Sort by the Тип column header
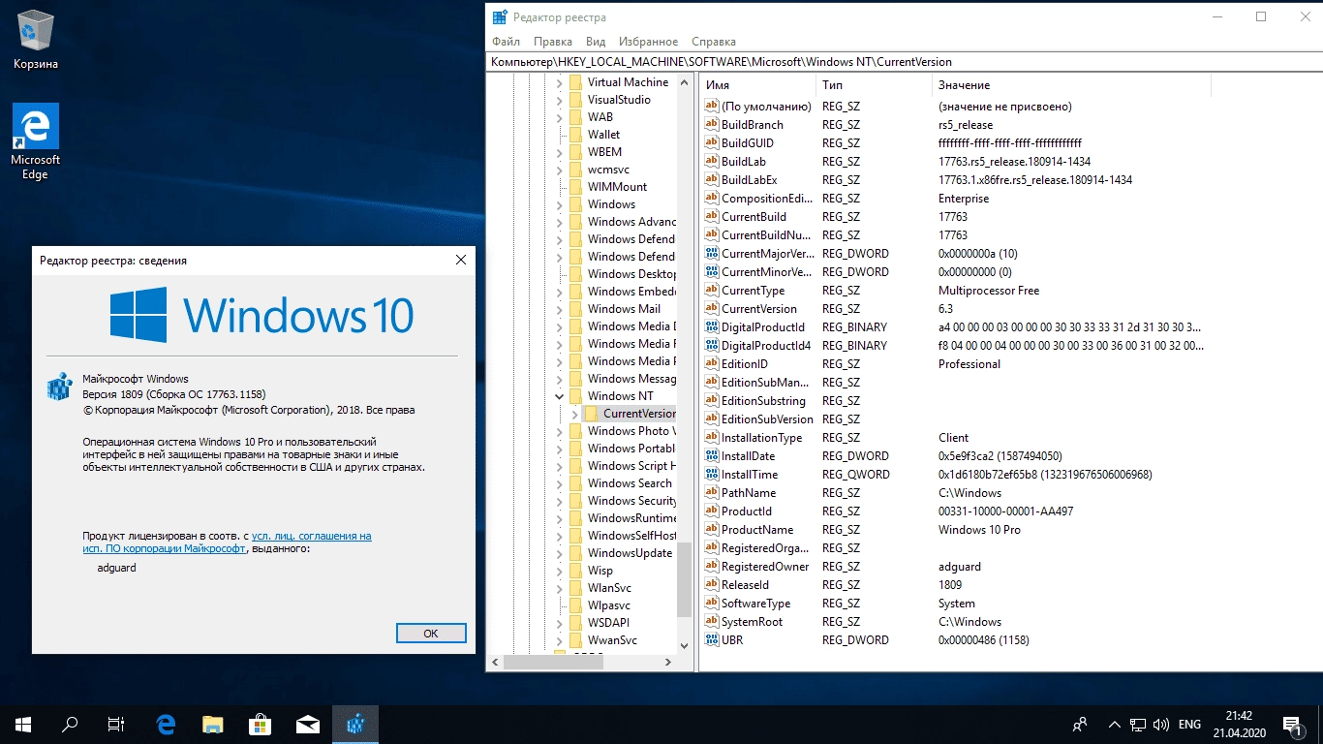The image size is (1323, 744). (x=873, y=85)
